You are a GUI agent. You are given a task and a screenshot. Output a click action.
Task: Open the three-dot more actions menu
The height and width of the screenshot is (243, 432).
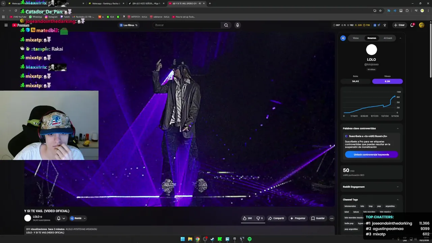332,218
